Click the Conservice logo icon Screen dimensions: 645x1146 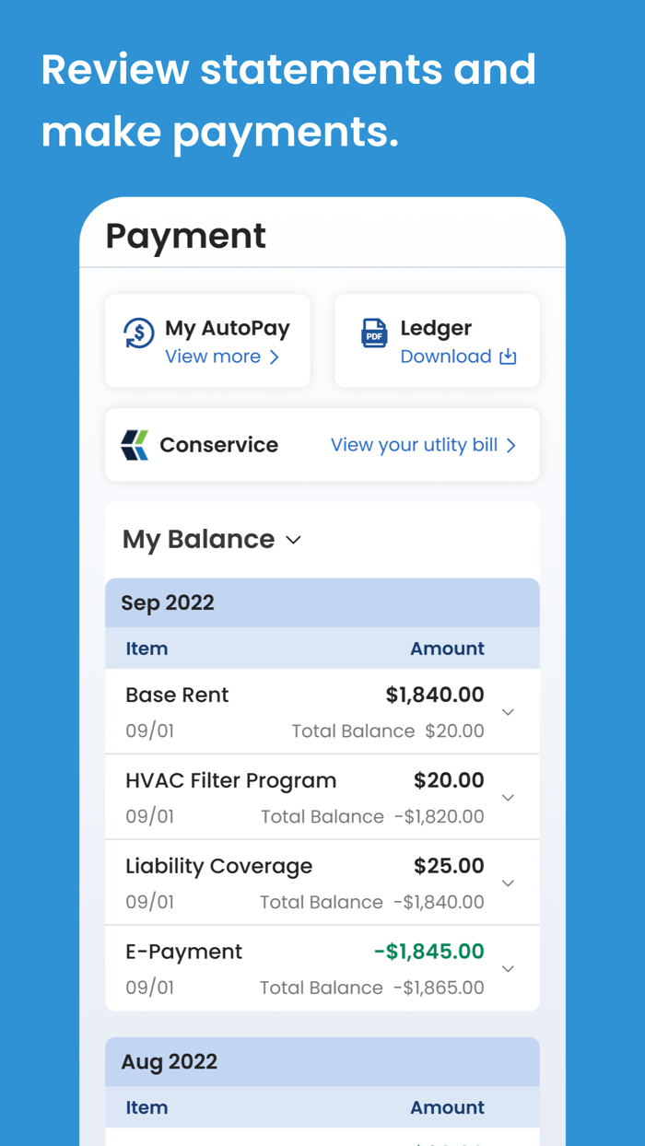(135, 445)
